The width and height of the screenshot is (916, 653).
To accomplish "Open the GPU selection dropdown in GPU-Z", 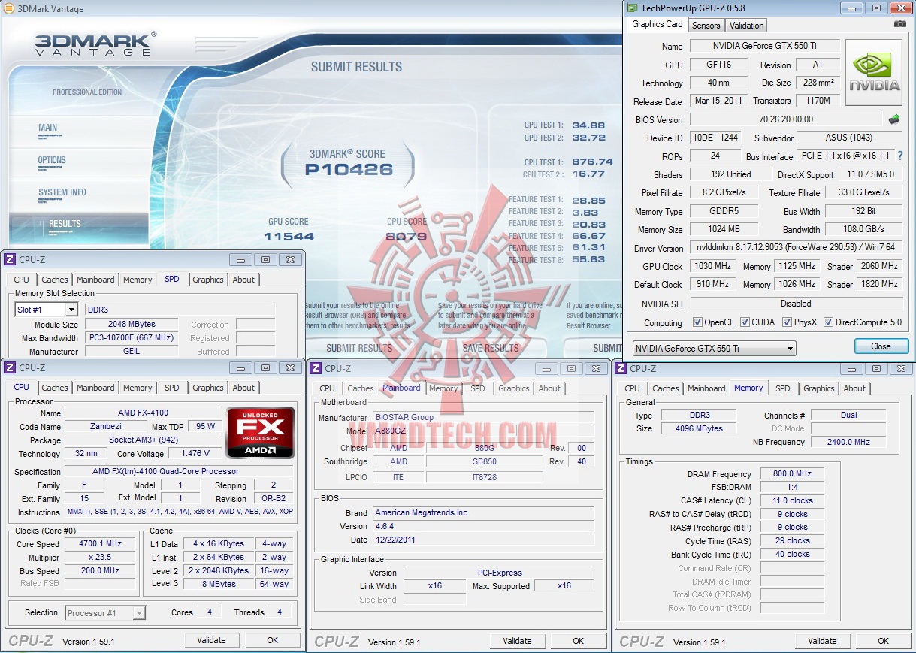I will coord(714,349).
